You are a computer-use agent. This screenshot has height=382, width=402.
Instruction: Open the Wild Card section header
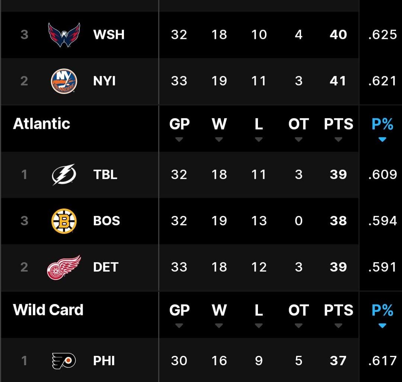(48, 310)
